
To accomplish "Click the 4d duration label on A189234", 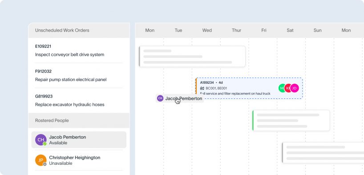I will pyautogui.click(x=221, y=82).
